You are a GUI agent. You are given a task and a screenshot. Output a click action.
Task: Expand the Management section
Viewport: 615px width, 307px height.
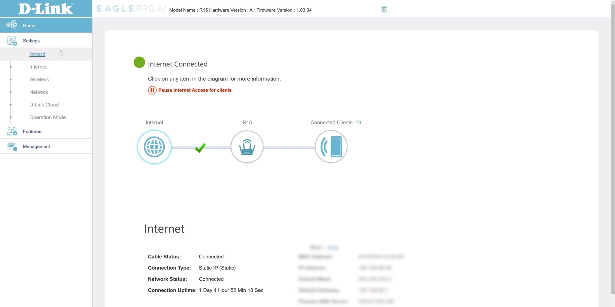click(x=36, y=146)
